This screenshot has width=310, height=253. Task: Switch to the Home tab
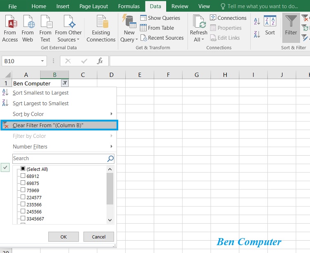pos(39,6)
